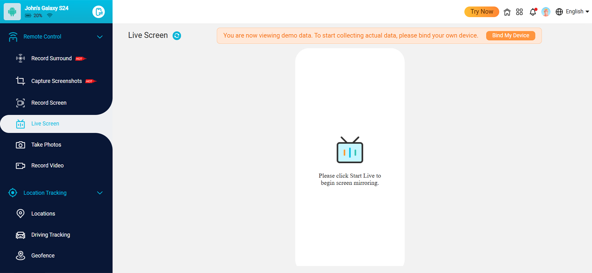The width and height of the screenshot is (592, 273).
Task: Go to Record Screen
Action: 49,103
